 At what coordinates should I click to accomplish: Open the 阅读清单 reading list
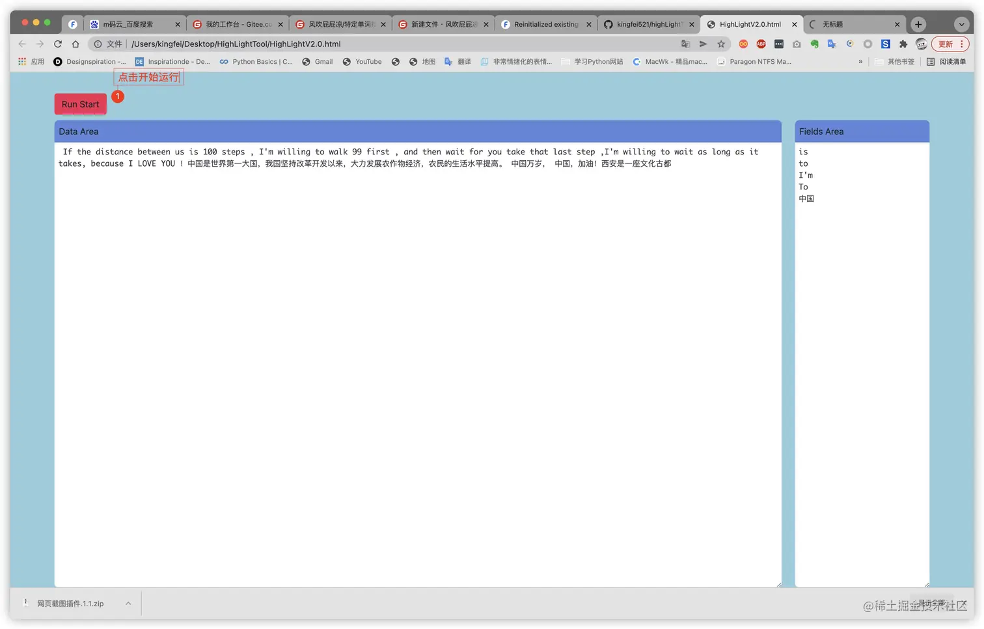coord(946,61)
